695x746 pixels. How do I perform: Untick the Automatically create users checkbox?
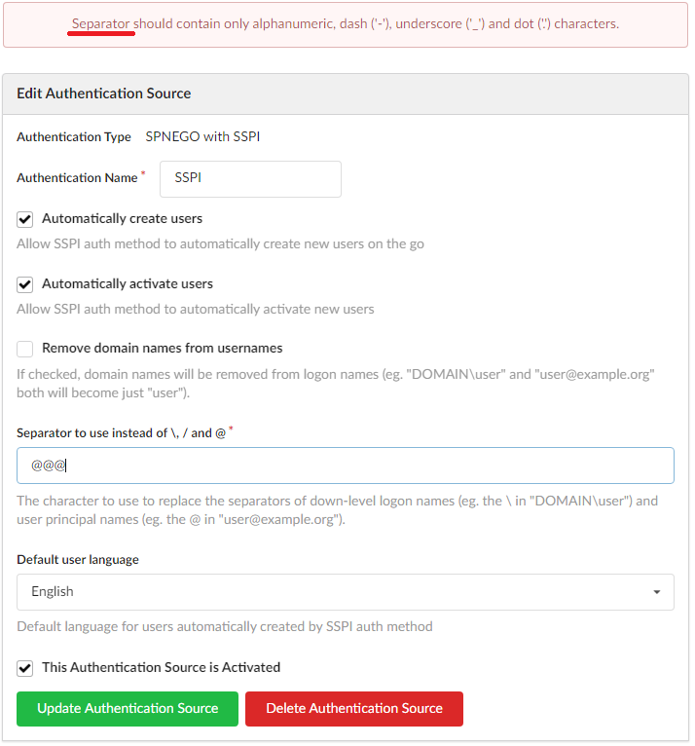click(24, 220)
